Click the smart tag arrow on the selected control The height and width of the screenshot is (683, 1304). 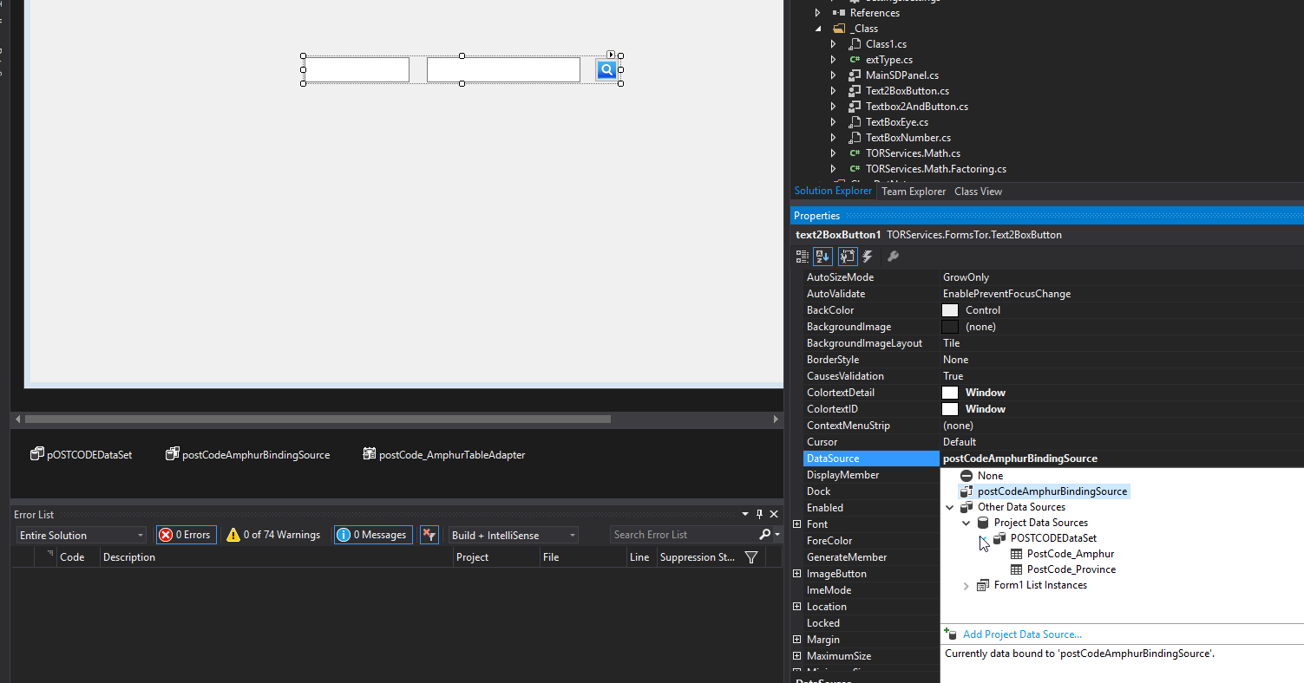coord(612,55)
